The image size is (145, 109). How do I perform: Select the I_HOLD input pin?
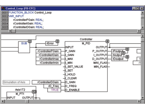71,75
